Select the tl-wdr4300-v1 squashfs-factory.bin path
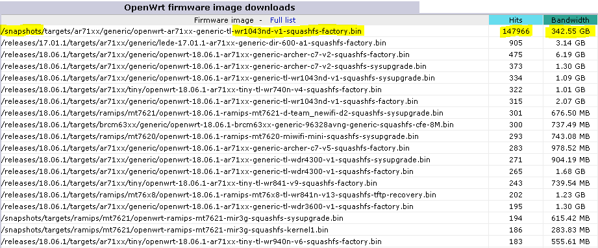Image resolution: width=598 pixels, height=248 pixels. click(x=207, y=171)
